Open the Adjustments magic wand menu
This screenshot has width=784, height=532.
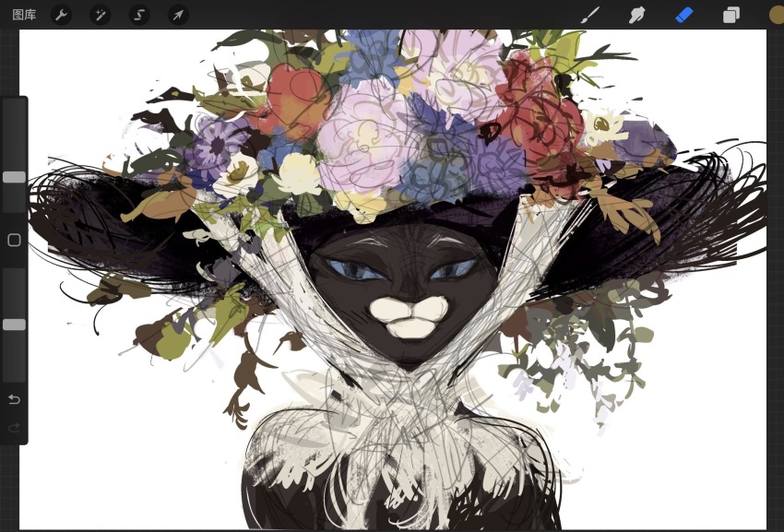pyautogui.click(x=100, y=14)
